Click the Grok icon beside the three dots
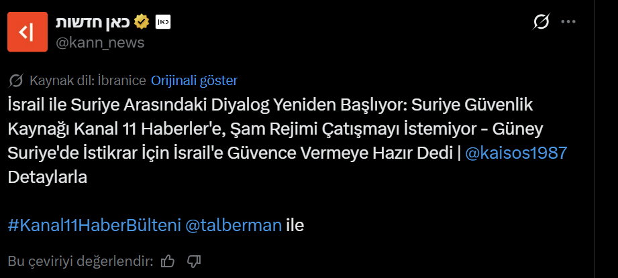 541,22
